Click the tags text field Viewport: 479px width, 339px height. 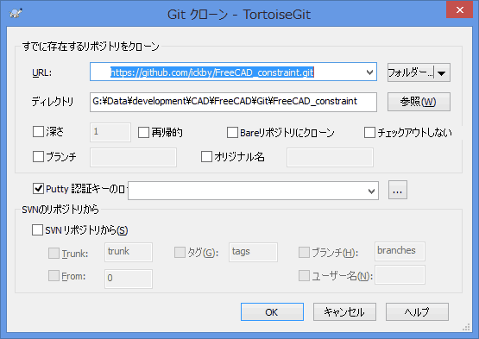(253, 252)
